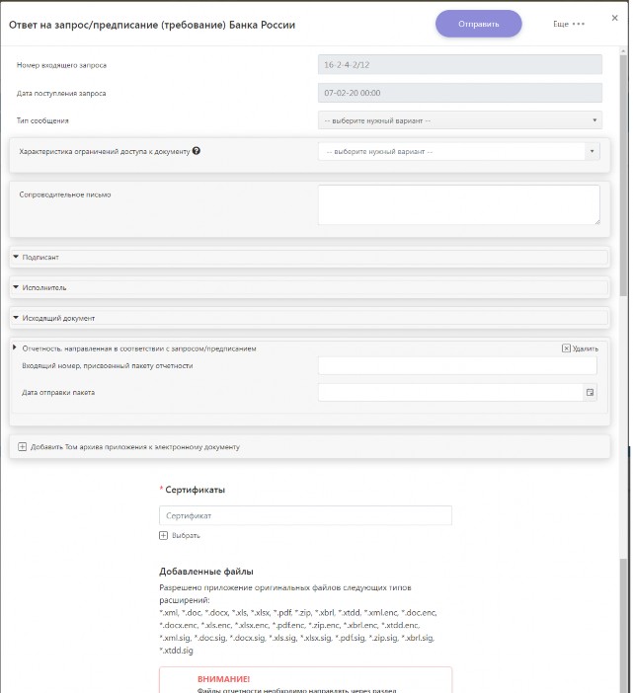Open the Характеристика ограничений доступа dropdown

coord(459,151)
